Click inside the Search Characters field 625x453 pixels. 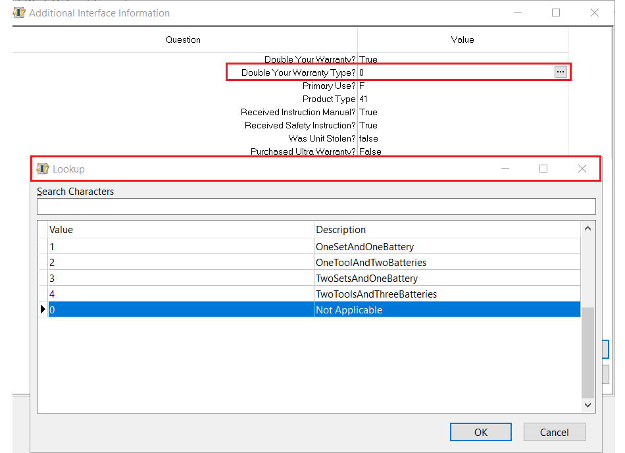pyautogui.click(x=316, y=206)
